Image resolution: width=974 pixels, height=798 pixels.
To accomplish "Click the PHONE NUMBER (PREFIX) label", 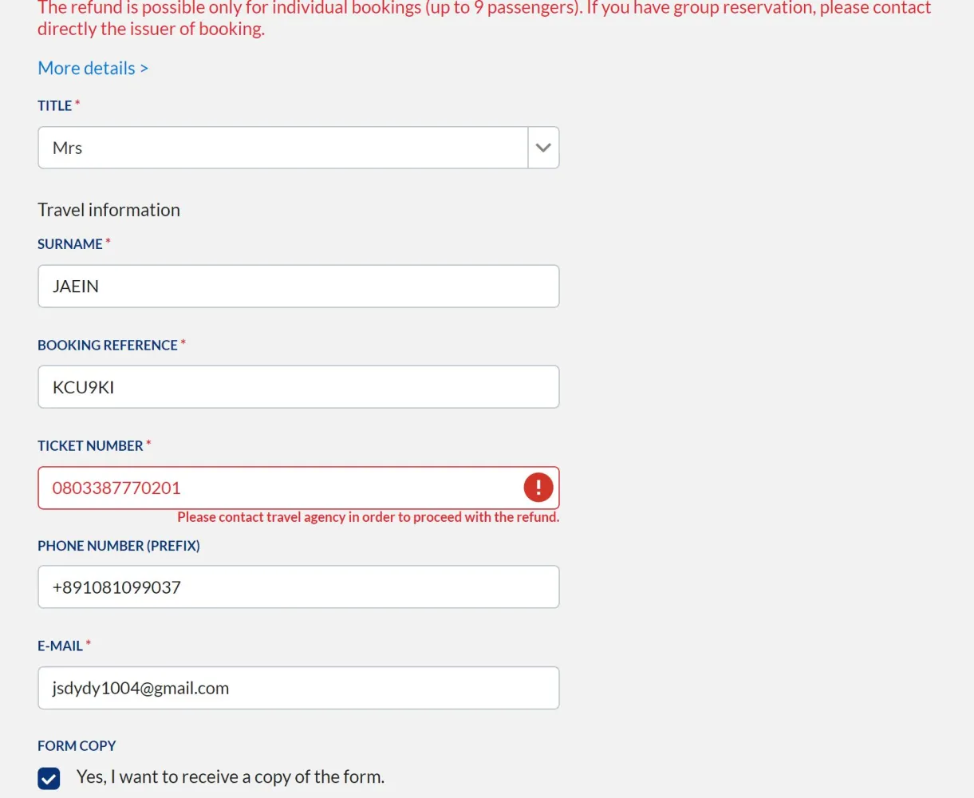I will click(119, 546).
